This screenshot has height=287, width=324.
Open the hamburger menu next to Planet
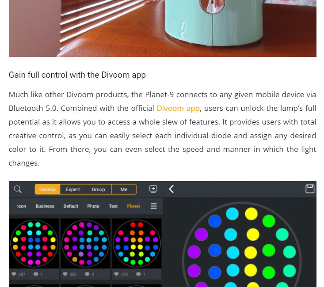(153, 206)
